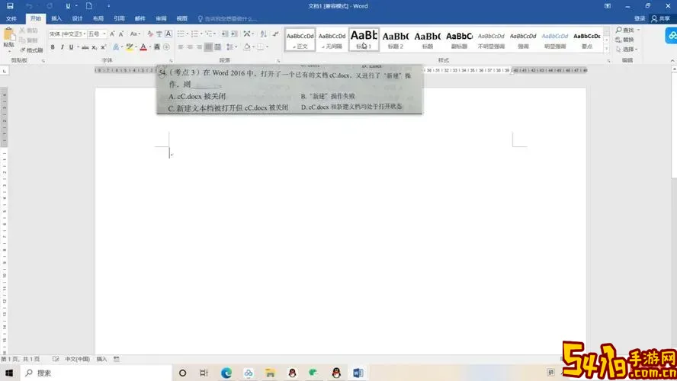Click the numbered list icon
The height and width of the screenshot is (381, 677).
pyautogui.click(x=194, y=34)
